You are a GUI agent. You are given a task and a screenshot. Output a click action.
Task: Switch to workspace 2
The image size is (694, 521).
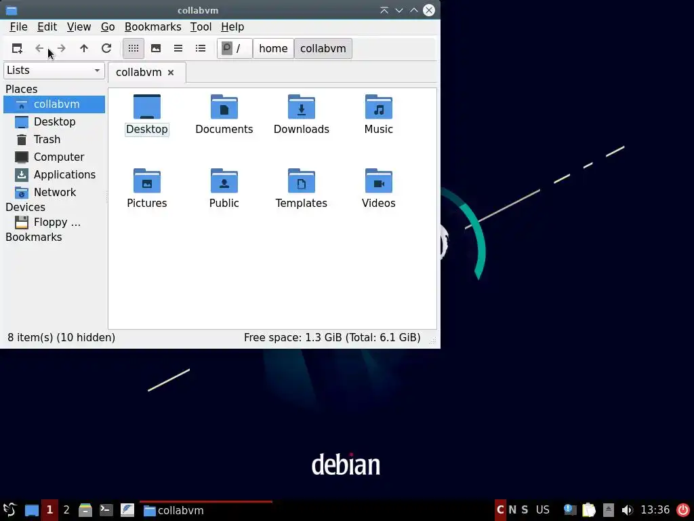(66, 510)
